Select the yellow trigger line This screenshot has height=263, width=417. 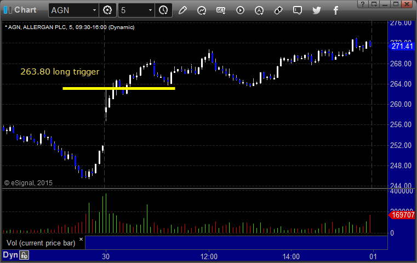119,88
